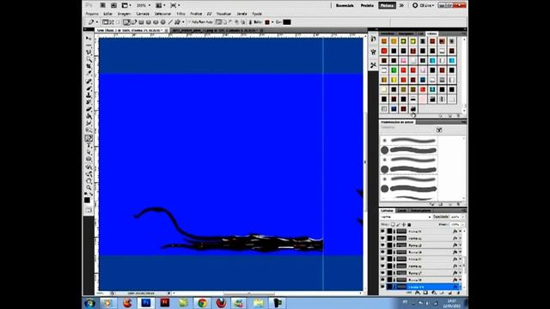
Task: Create a new layer from Layers panel
Action: (x=450, y=293)
